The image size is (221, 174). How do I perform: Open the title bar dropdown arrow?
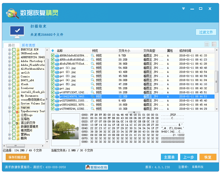tap(183, 8)
